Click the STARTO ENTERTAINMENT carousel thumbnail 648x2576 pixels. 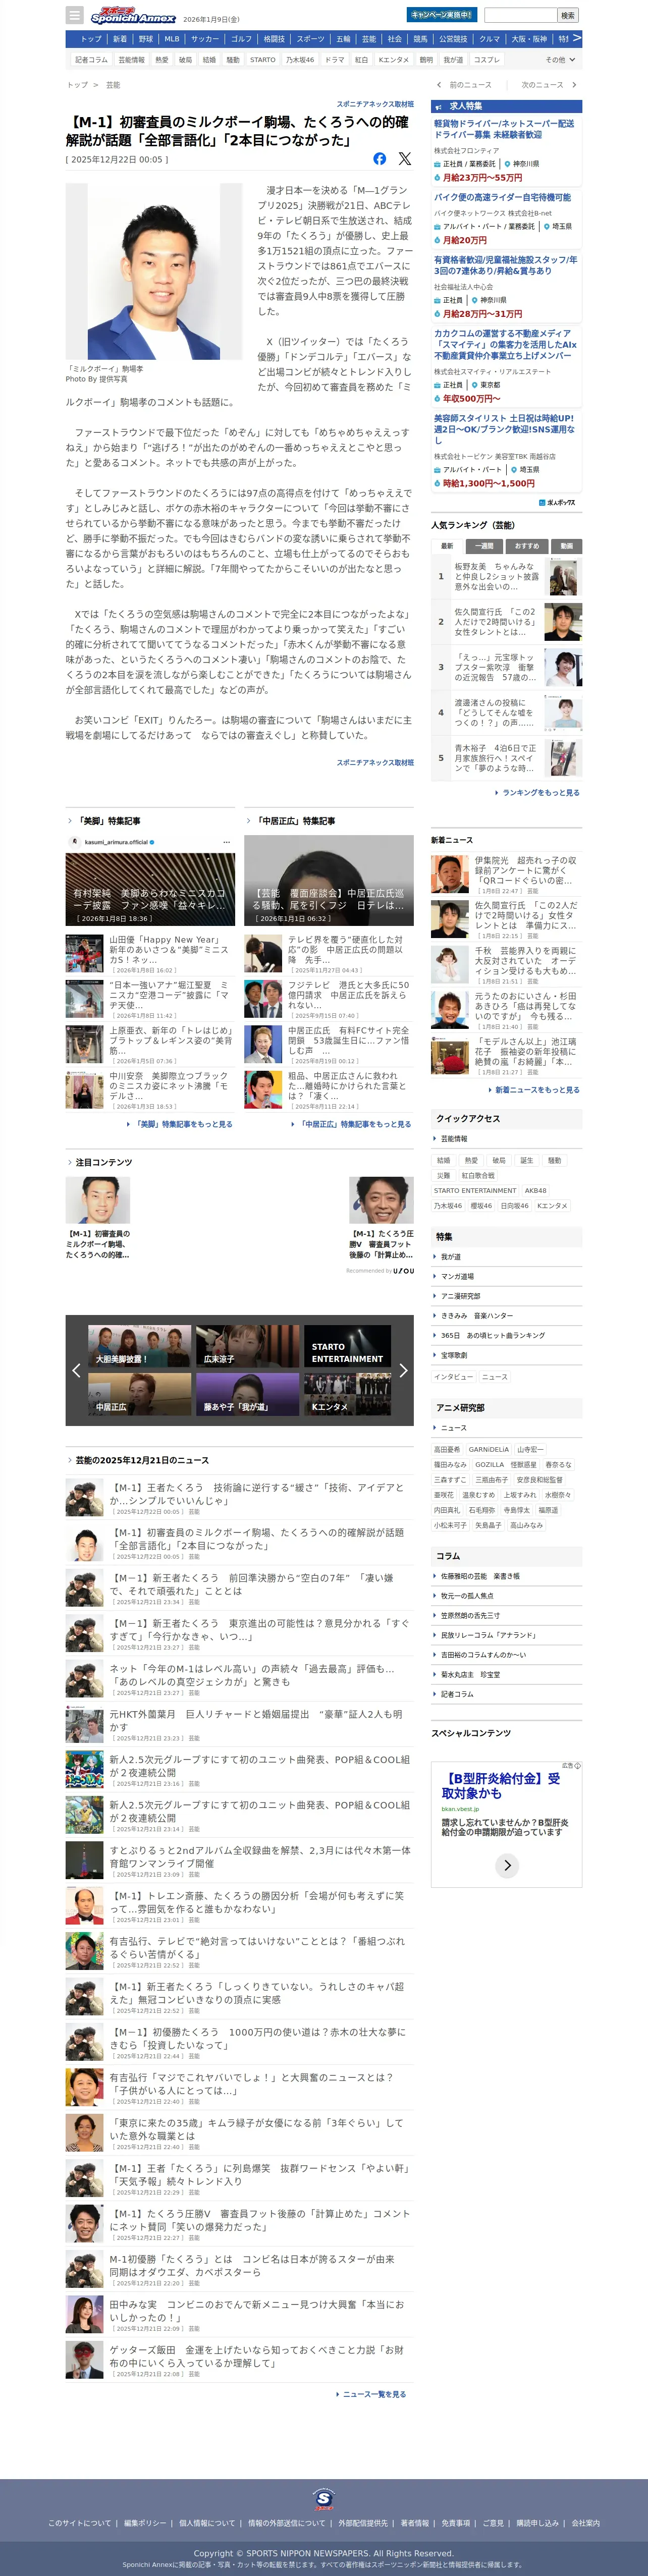tap(347, 1346)
